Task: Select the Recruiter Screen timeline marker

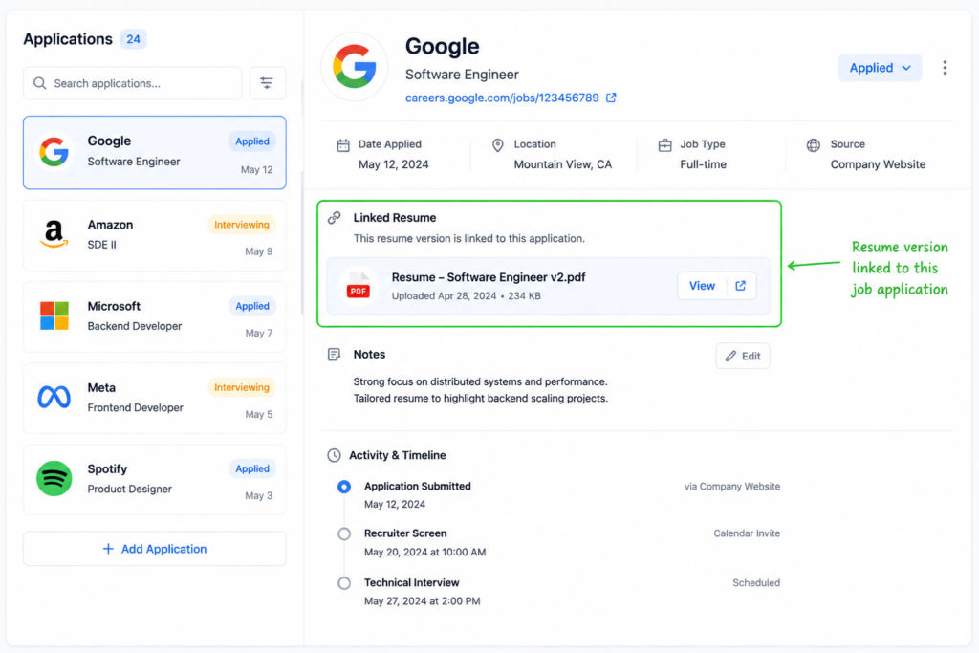Action: pyautogui.click(x=344, y=533)
